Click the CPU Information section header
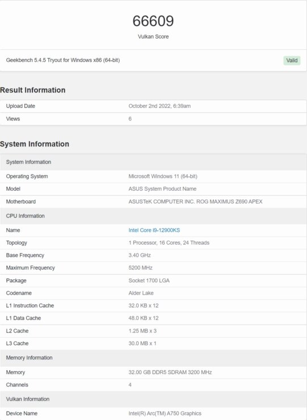This screenshot has width=307, height=420. click(153, 216)
